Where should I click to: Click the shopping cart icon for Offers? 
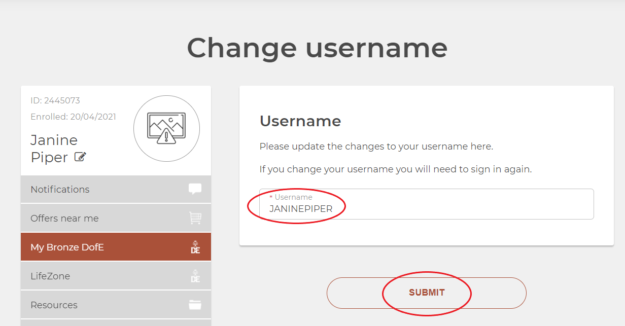pos(195,218)
